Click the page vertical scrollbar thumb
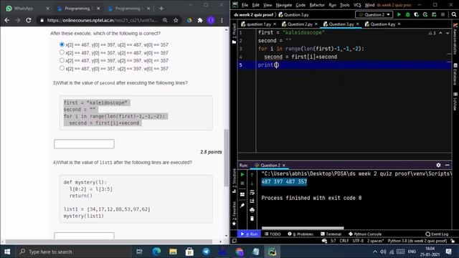This screenshot has height=258, width=459. 227,158
